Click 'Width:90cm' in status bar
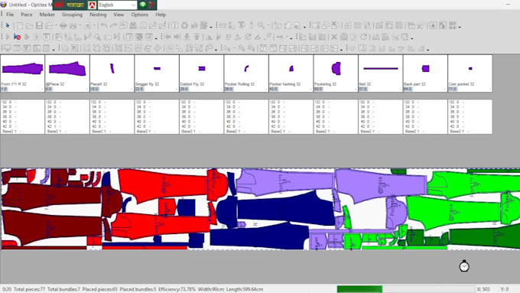 point(210,289)
